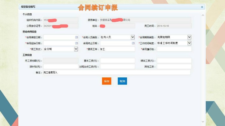The width and height of the screenshot is (225, 126).
Task: Expand the 合同期限类型 dropdown
Action: [x=189, y=37]
